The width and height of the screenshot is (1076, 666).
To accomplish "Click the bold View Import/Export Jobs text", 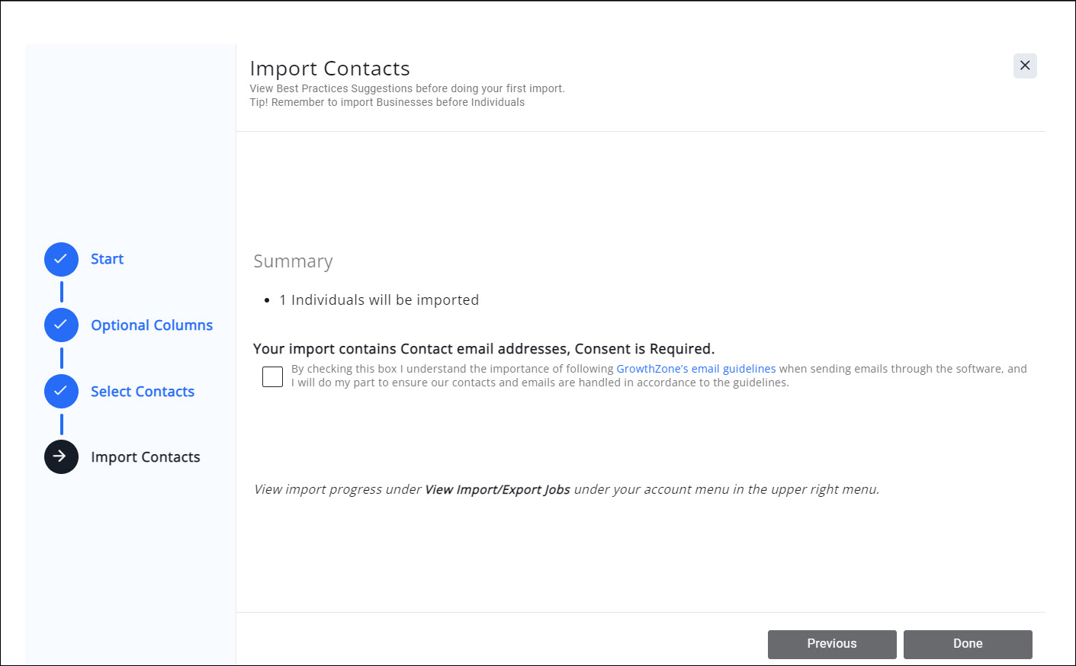I will (497, 489).
